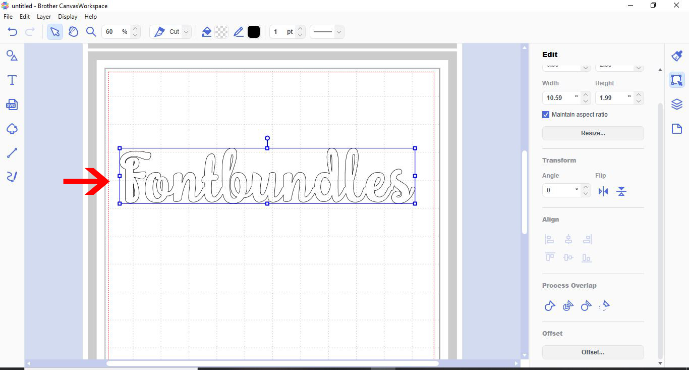Image resolution: width=689 pixels, height=370 pixels.
Task: Open the Help menu
Action: click(90, 17)
